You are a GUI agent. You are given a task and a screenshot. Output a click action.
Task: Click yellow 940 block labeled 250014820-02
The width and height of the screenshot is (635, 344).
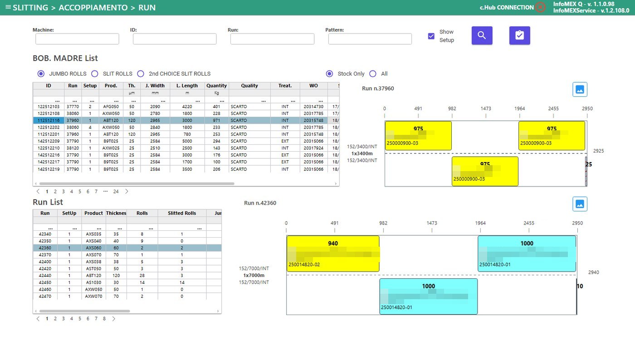click(333, 253)
